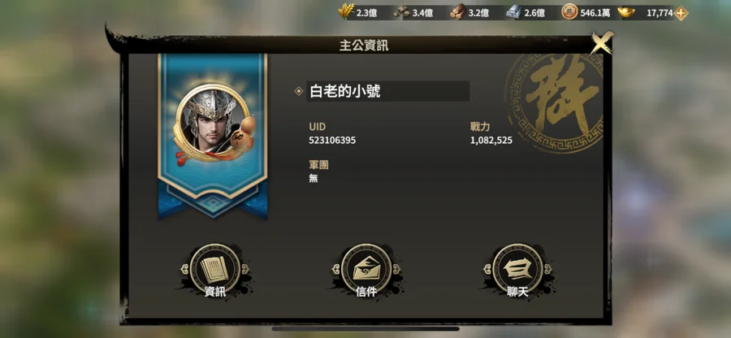Screen dimensions: 731x338
Task: Click the diamond bullet beside name
Action: [299, 91]
